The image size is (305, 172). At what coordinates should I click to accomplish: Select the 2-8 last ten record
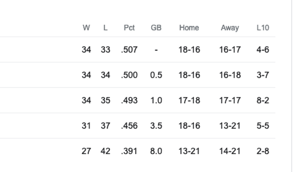263,151
